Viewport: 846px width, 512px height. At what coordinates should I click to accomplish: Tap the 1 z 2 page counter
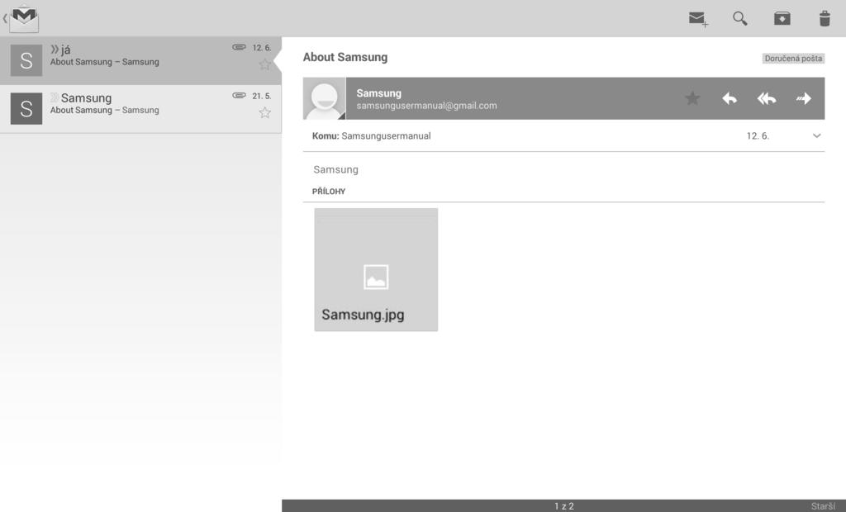[x=563, y=506]
